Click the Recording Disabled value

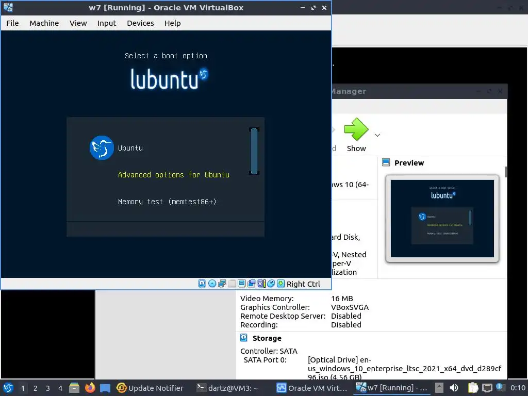point(346,325)
